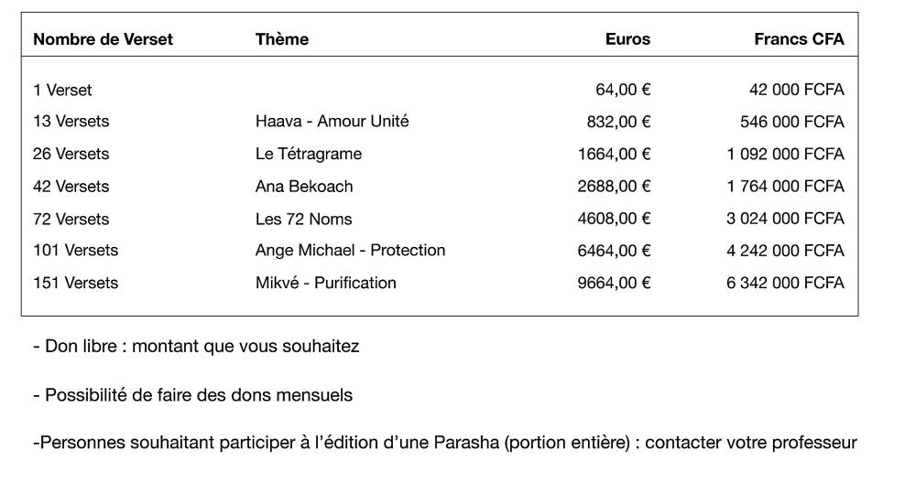The width and height of the screenshot is (916, 494).
Task: Select the "101 Versets" row label
Action: (x=75, y=251)
